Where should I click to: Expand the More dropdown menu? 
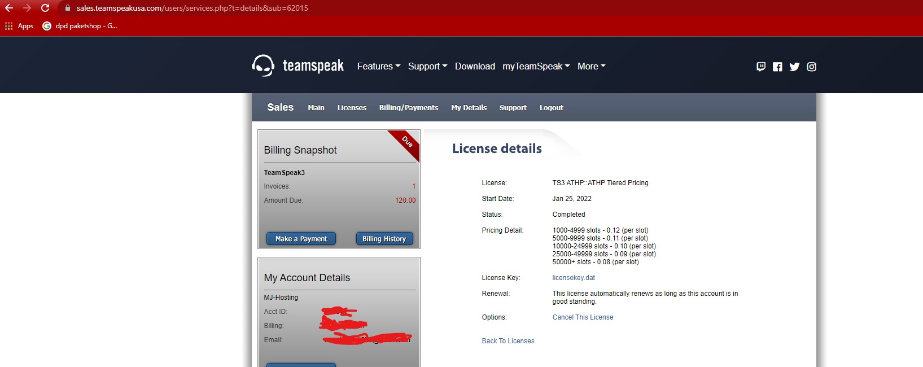[591, 66]
